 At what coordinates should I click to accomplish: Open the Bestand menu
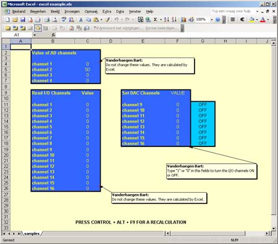(x=19, y=12)
